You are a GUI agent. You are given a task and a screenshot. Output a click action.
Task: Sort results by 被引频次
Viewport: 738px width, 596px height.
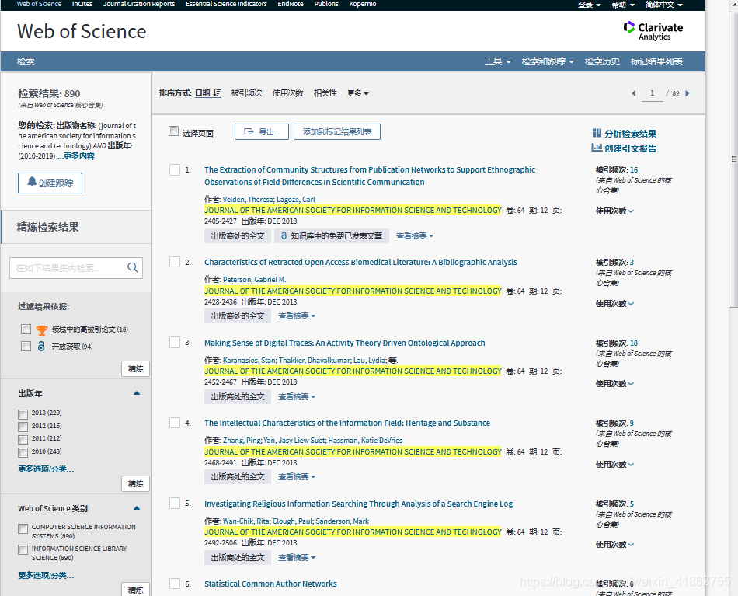246,93
